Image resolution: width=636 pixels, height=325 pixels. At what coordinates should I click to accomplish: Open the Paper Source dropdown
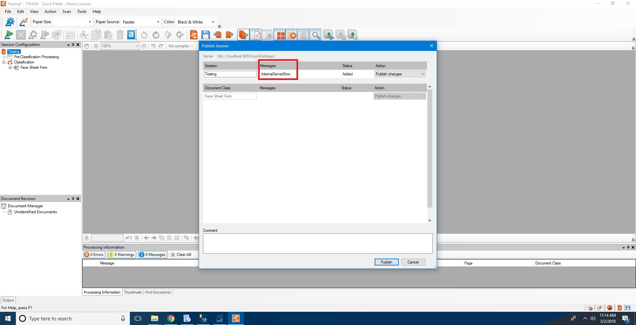tap(141, 22)
